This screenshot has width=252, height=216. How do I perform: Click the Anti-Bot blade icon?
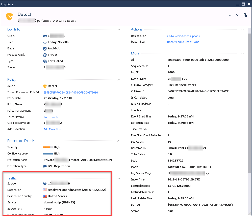coord(45,48)
